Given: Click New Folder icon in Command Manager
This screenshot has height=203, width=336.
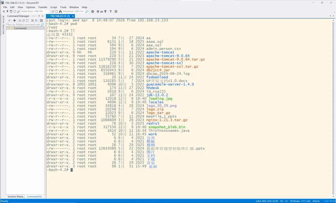Looking at the screenshot, I should click(41, 20).
